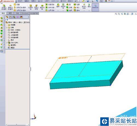
Task: Choose Boundary Cut (边界切除) tool
Action: point(50,10)
